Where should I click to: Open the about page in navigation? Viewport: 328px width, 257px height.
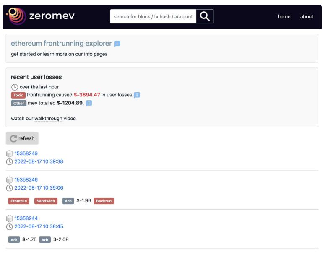click(307, 17)
